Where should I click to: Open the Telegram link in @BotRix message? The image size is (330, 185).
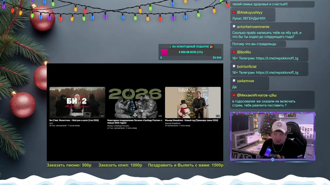point(277,58)
